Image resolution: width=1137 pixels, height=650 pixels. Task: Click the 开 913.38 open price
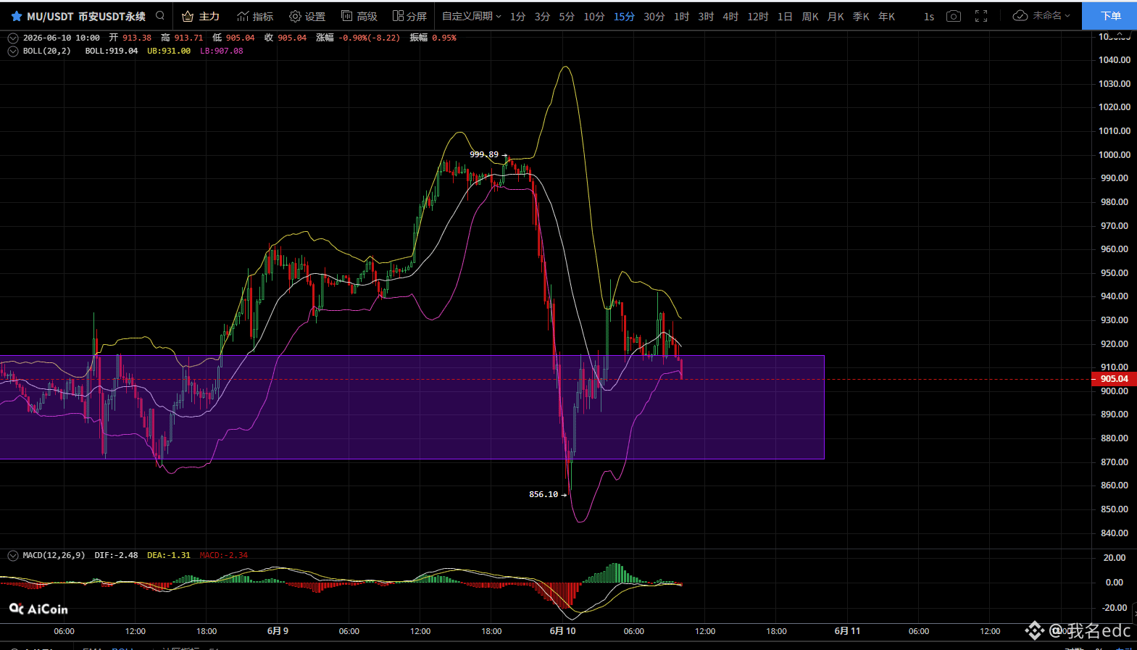[x=130, y=38]
